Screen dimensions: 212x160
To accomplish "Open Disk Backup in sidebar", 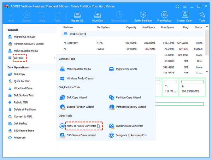I will click(20, 123).
